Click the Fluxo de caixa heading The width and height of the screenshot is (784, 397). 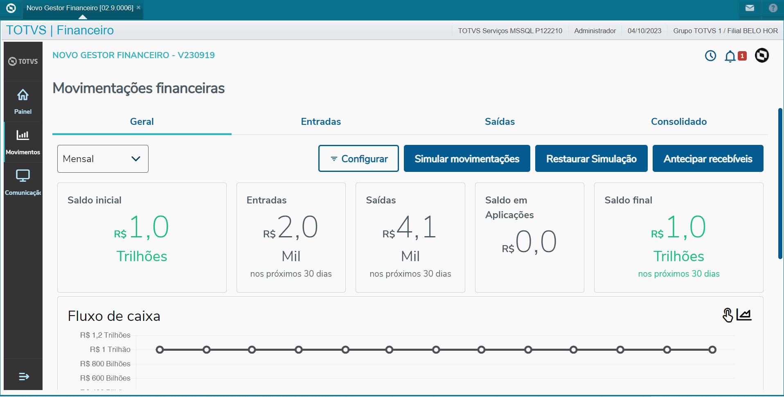(x=114, y=316)
